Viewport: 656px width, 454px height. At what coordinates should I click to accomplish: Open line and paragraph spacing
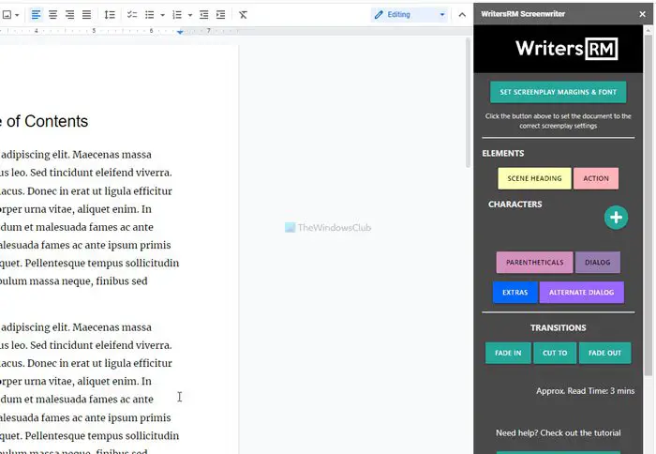pos(110,15)
